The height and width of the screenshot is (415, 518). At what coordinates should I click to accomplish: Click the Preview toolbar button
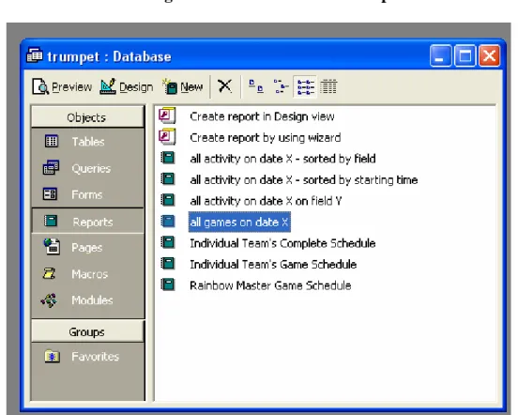pyautogui.click(x=62, y=87)
